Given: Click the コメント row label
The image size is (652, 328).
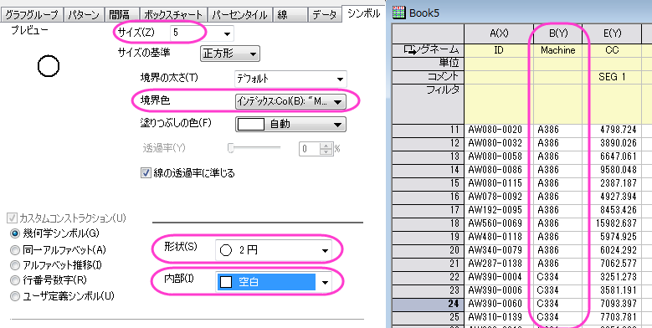Looking at the screenshot, I should click(429, 76).
